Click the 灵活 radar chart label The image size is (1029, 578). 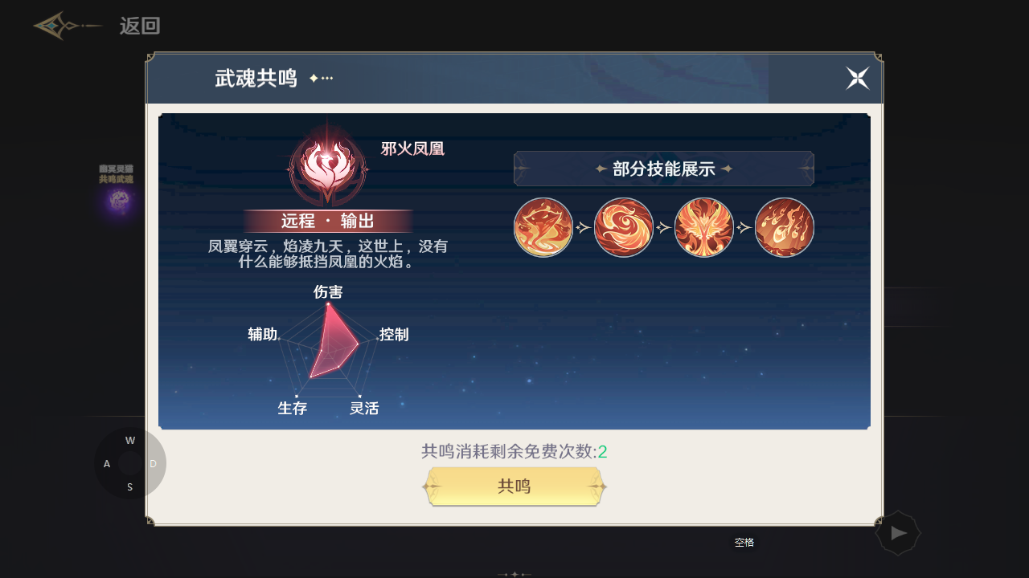(364, 409)
